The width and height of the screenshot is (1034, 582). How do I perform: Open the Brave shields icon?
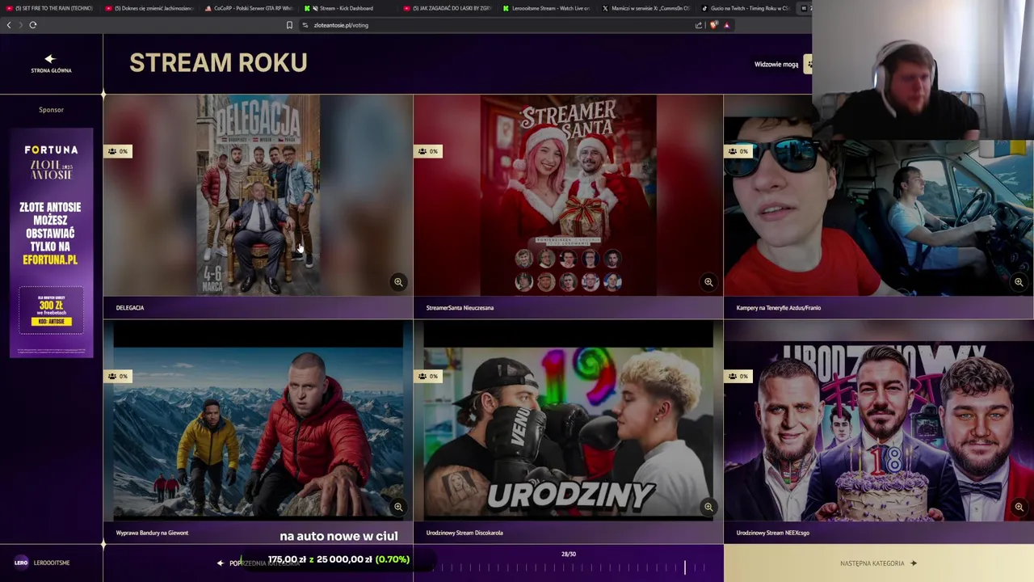tap(713, 25)
